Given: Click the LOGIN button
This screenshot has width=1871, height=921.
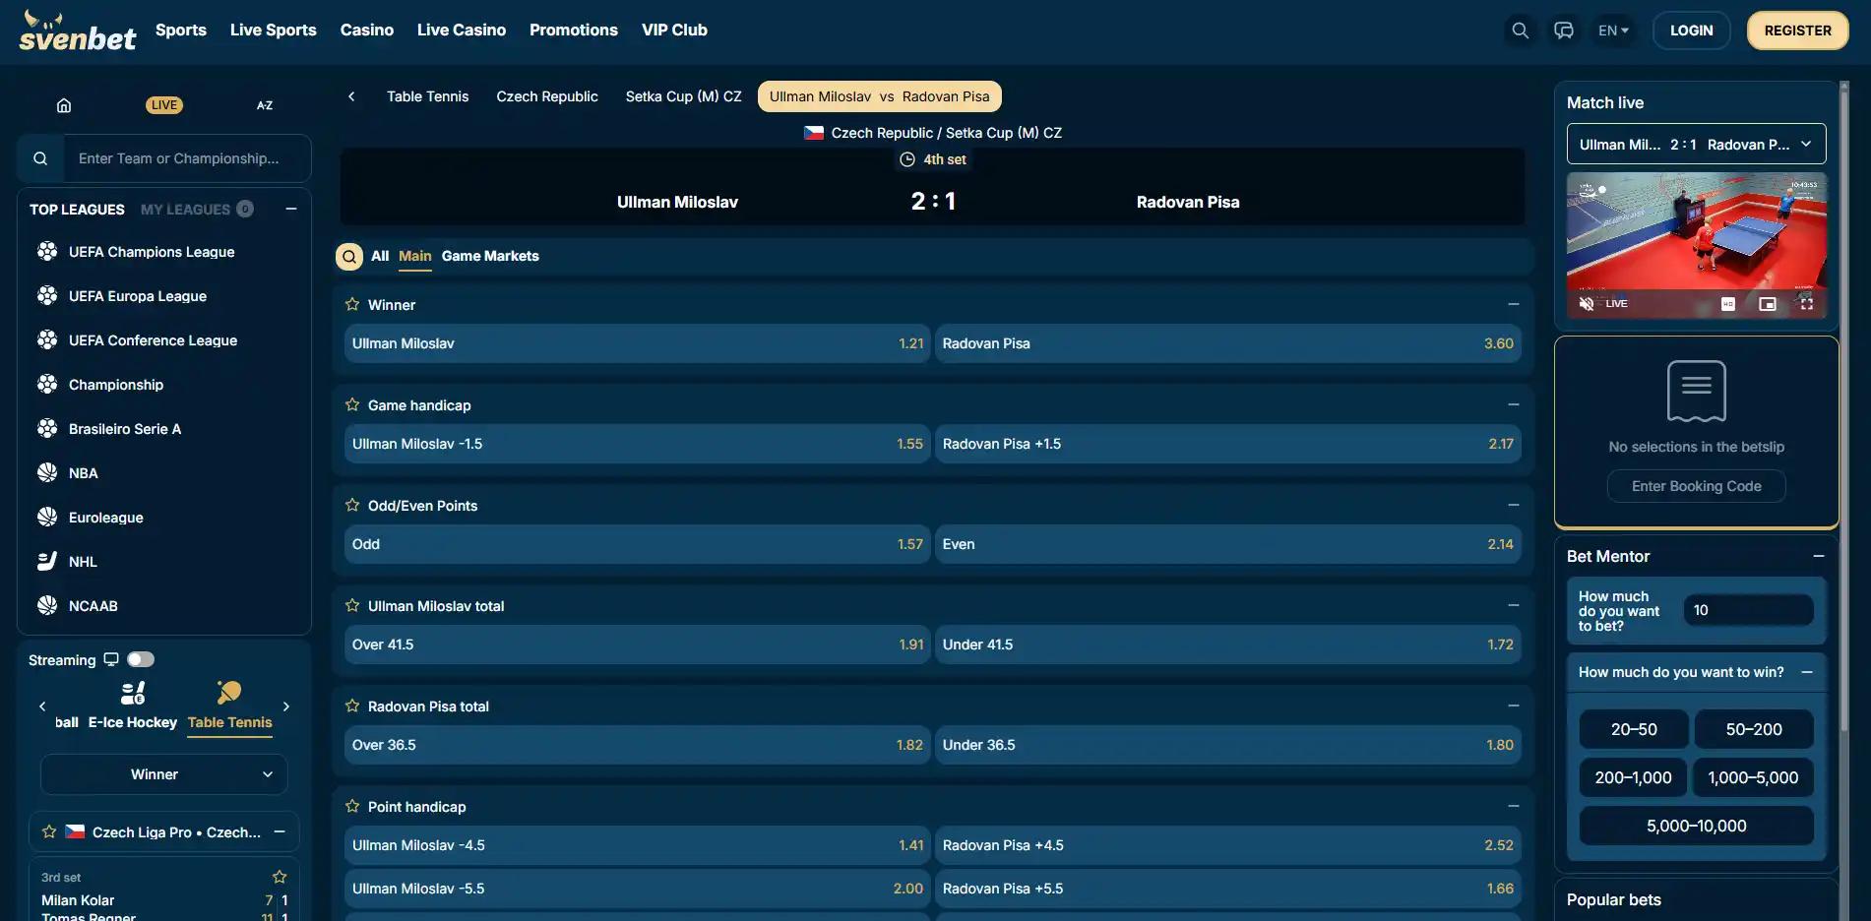Looking at the screenshot, I should pyautogui.click(x=1692, y=31).
